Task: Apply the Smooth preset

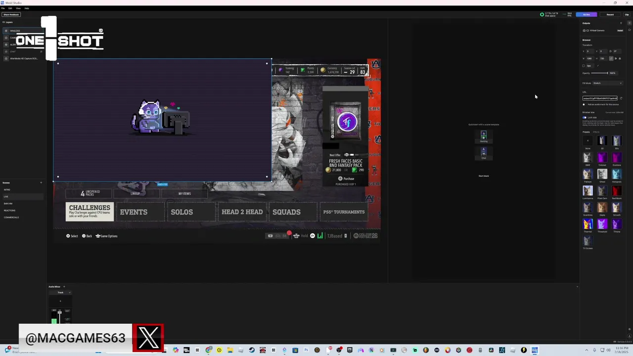Action: 617,208
